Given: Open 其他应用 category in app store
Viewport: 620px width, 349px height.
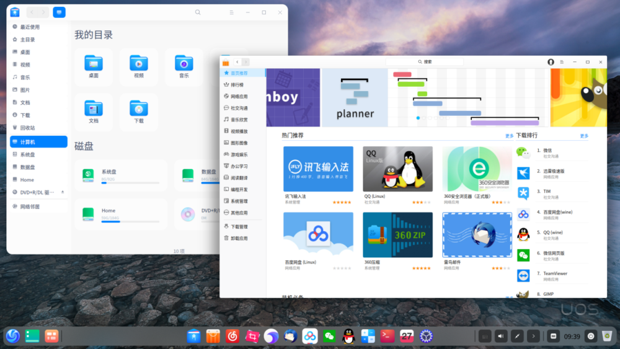Looking at the screenshot, I should tap(239, 213).
